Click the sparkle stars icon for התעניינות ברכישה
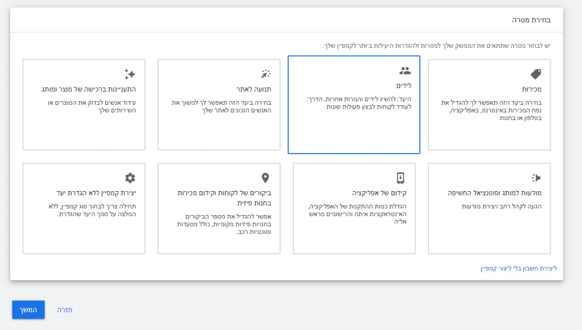Image resolution: width=582 pixels, height=330 pixels. pos(130,74)
